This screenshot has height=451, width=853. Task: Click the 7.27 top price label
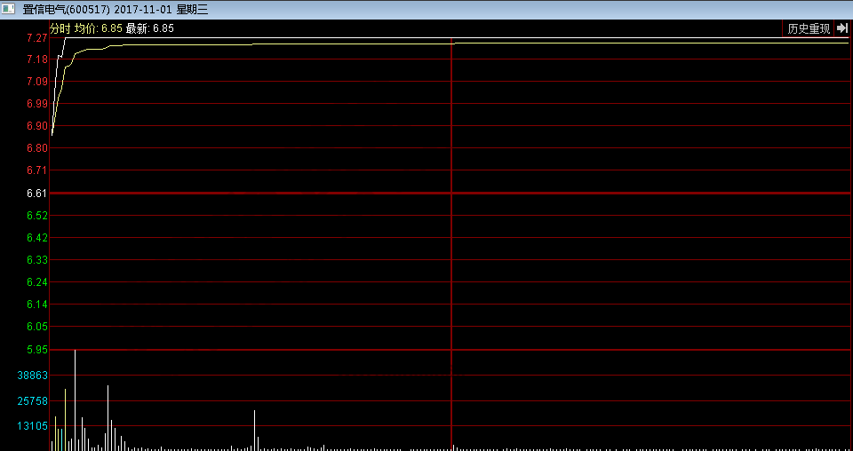(x=36, y=39)
